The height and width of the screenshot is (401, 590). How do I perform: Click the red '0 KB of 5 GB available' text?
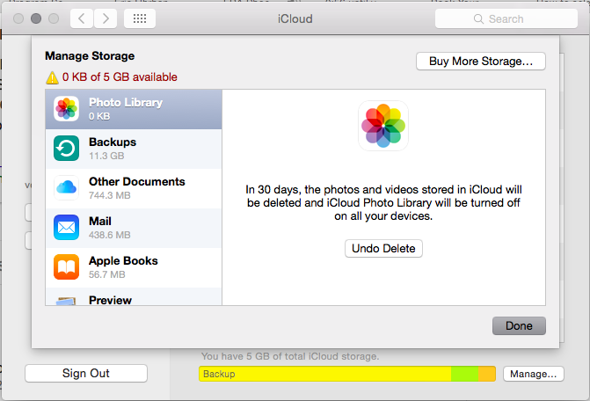click(x=120, y=77)
